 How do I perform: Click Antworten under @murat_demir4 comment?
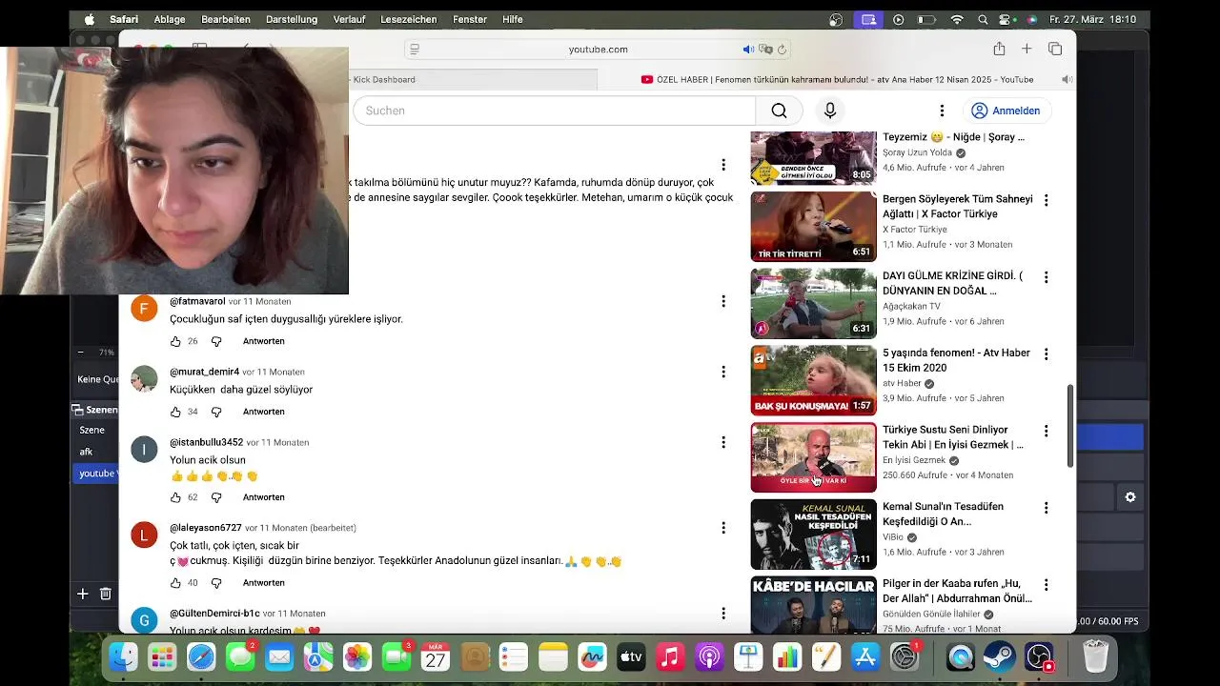(264, 412)
